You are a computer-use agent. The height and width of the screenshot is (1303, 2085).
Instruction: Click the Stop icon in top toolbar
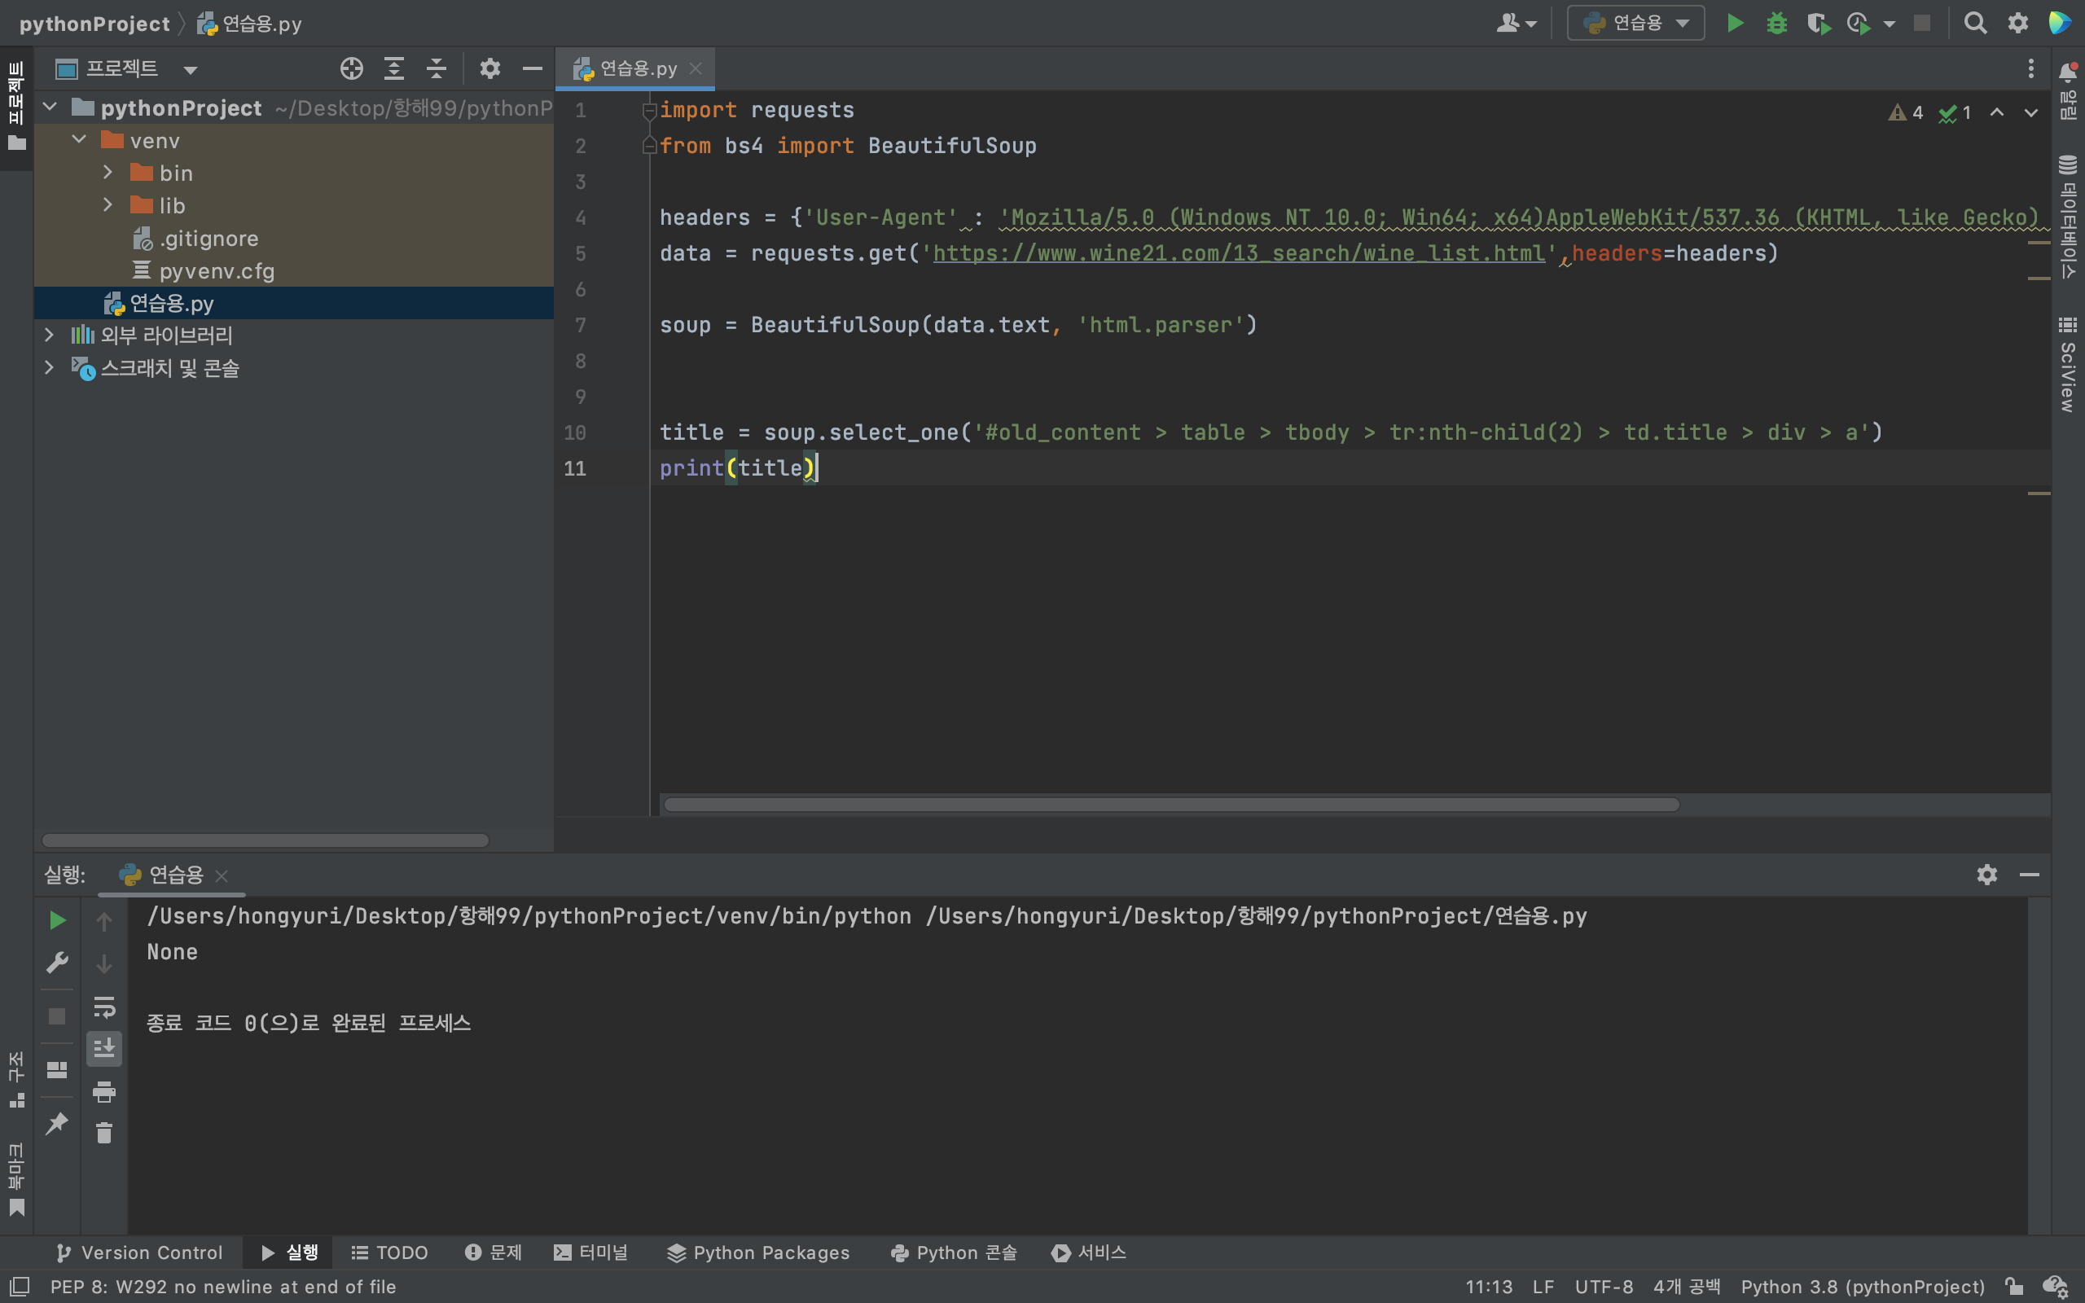[x=1922, y=24]
